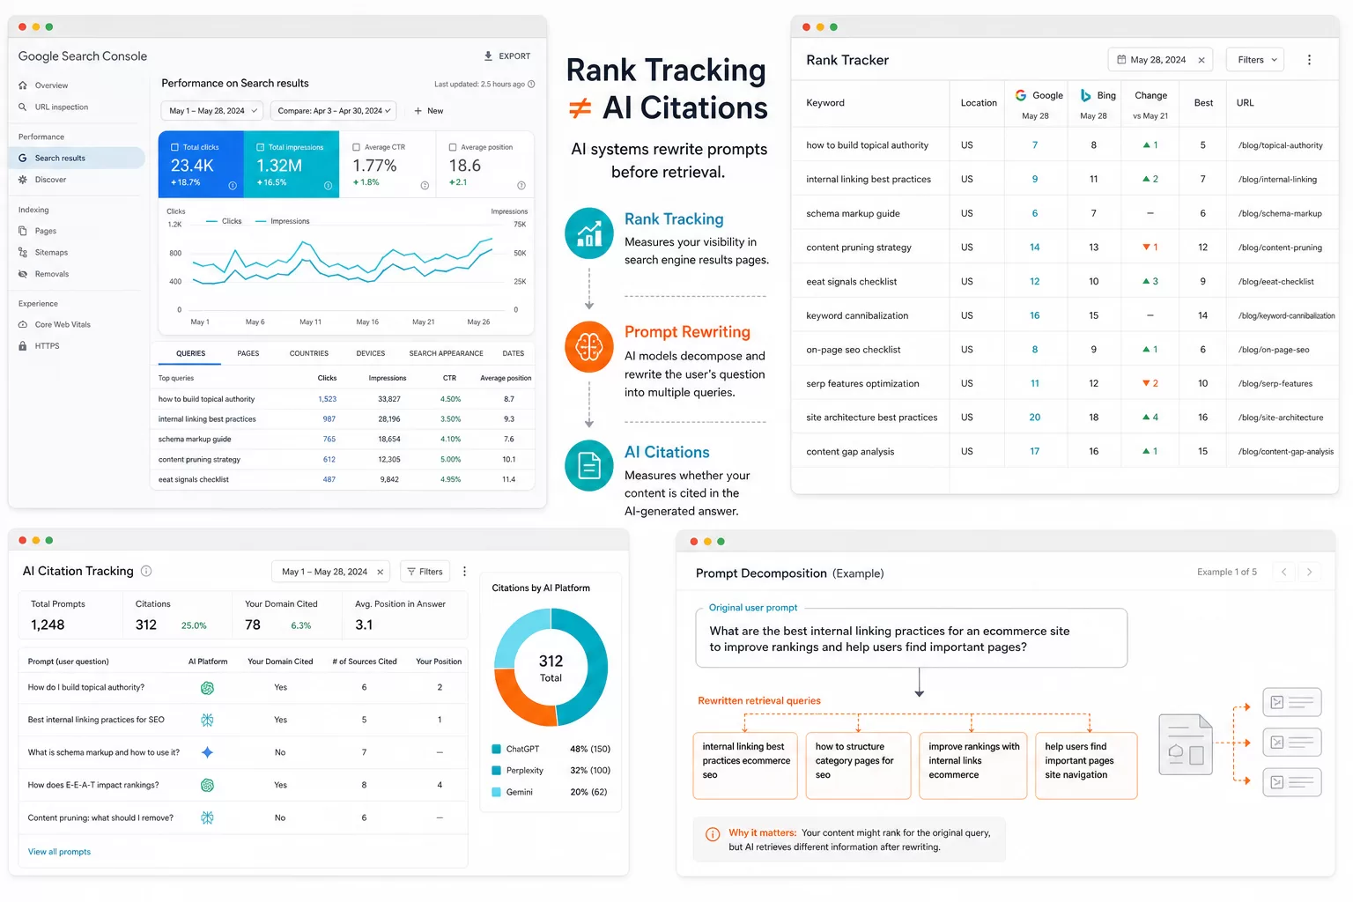The height and width of the screenshot is (902, 1353).
Task: Switch to the Devices tab
Action: coord(371,353)
